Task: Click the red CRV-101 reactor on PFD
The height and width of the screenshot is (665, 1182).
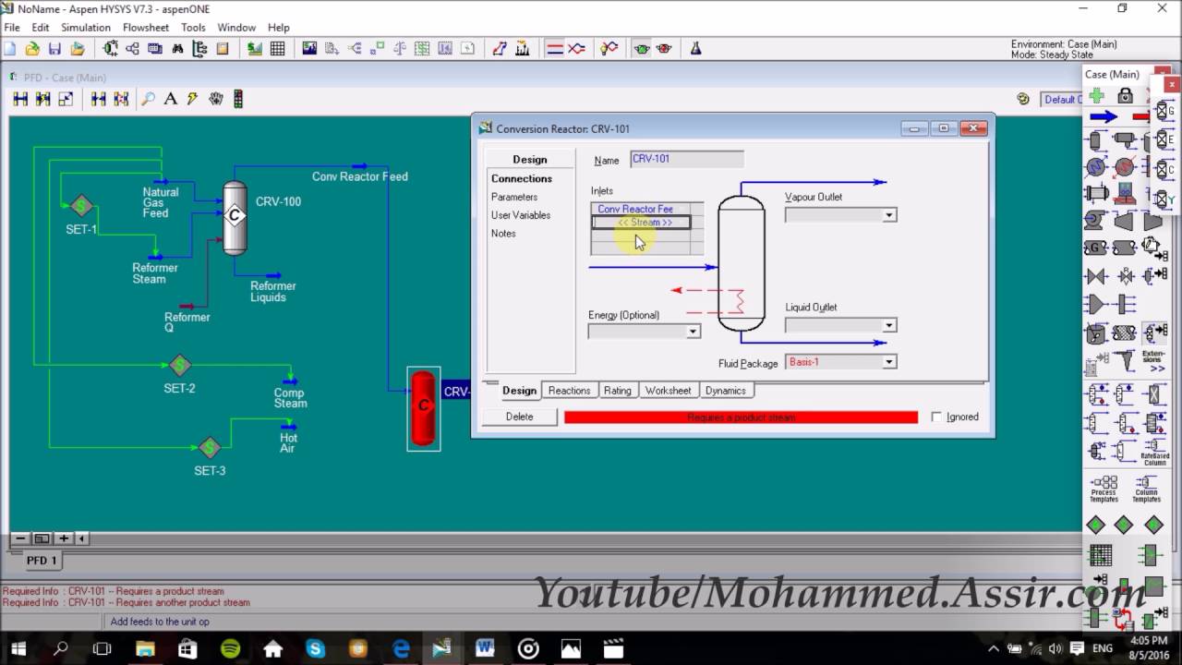Action: [x=423, y=407]
